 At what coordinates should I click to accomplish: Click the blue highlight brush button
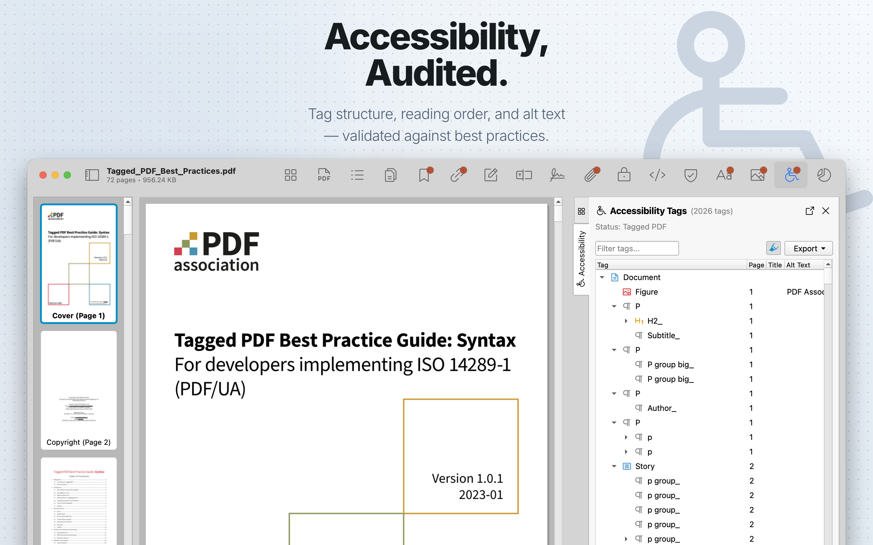(x=774, y=248)
